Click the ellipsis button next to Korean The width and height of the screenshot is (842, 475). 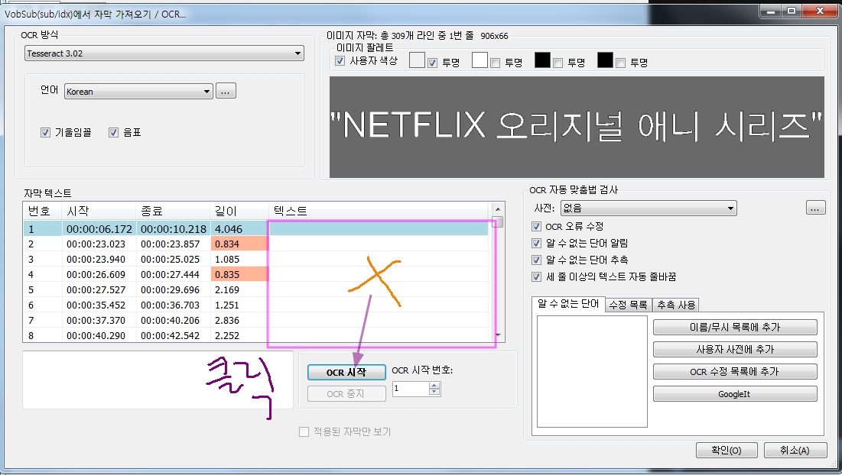click(226, 91)
